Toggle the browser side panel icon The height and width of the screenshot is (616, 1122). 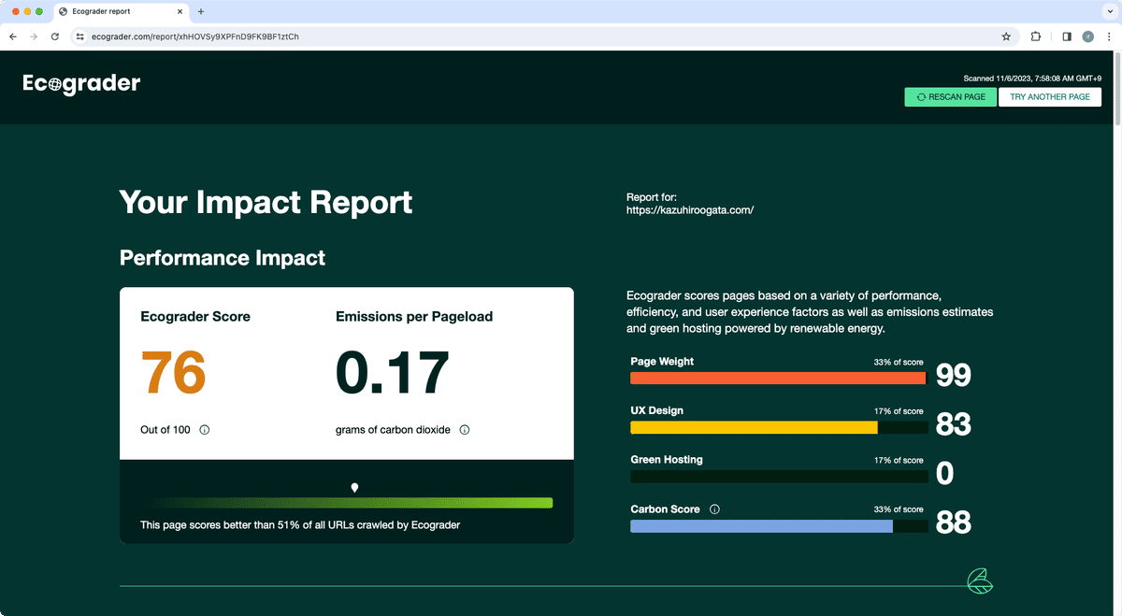coord(1067,36)
